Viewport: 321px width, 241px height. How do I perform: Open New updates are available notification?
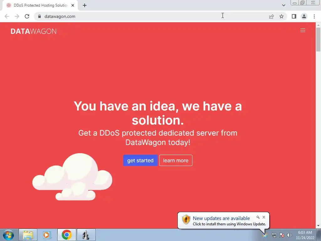221,218
